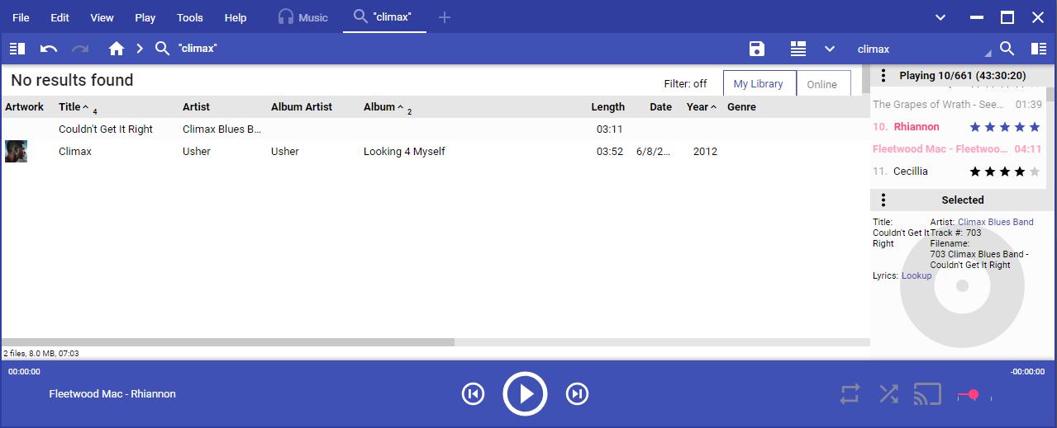Switch to the Music tab
This screenshot has height=428, width=1057.
(303, 17)
